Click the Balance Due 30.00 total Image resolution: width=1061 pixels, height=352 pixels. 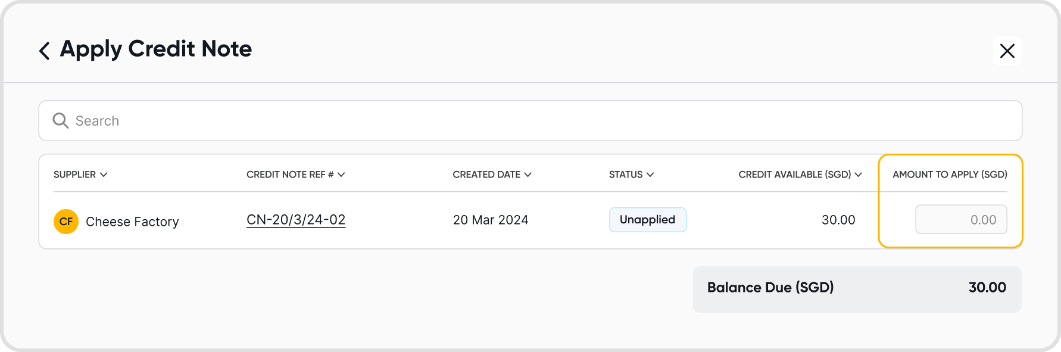coord(987,288)
